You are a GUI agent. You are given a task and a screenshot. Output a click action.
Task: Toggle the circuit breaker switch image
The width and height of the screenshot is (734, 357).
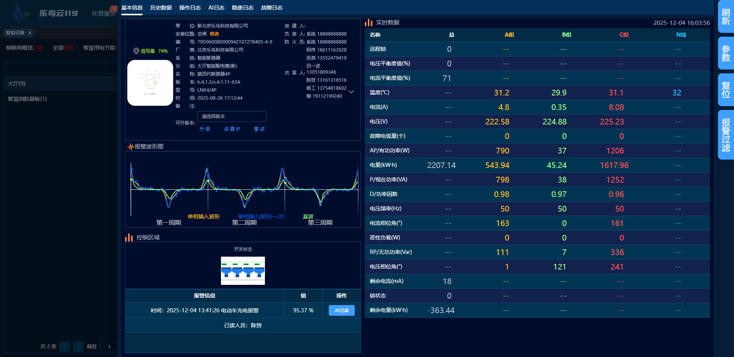coord(243,271)
